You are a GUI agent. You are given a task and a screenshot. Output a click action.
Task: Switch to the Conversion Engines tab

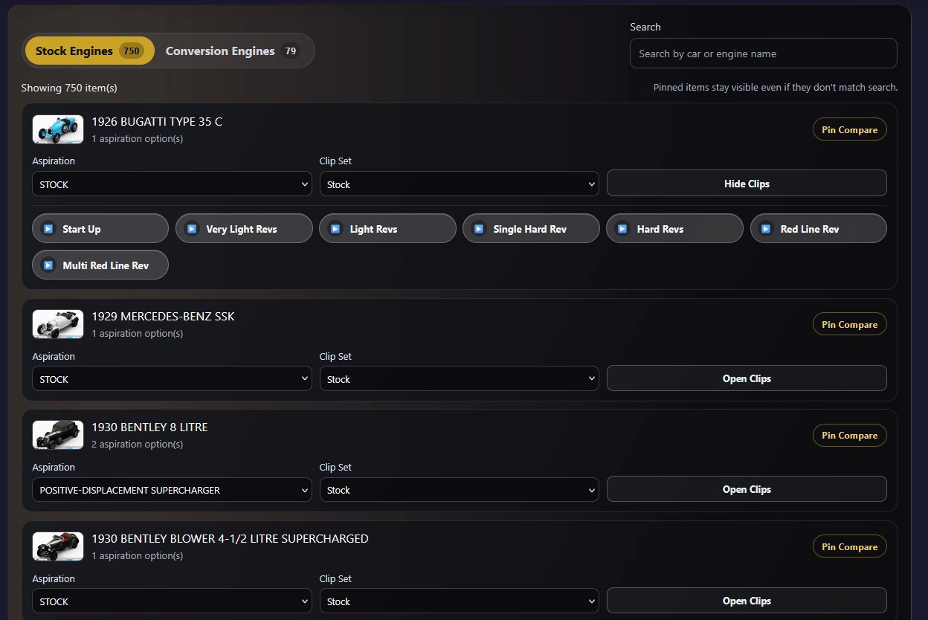220,51
